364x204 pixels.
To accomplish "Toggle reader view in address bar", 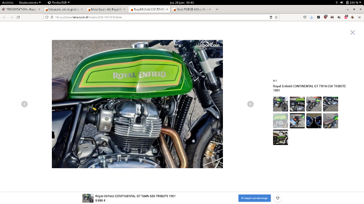I will (x=271, y=17).
